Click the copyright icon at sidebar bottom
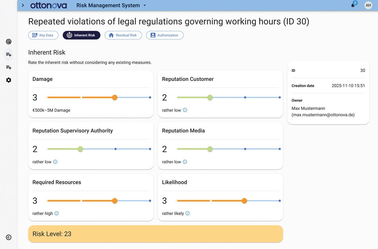The image size is (378, 249). [x=8, y=237]
